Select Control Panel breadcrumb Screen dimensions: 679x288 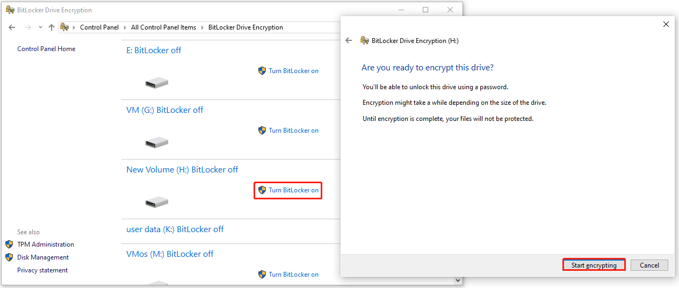click(99, 27)
